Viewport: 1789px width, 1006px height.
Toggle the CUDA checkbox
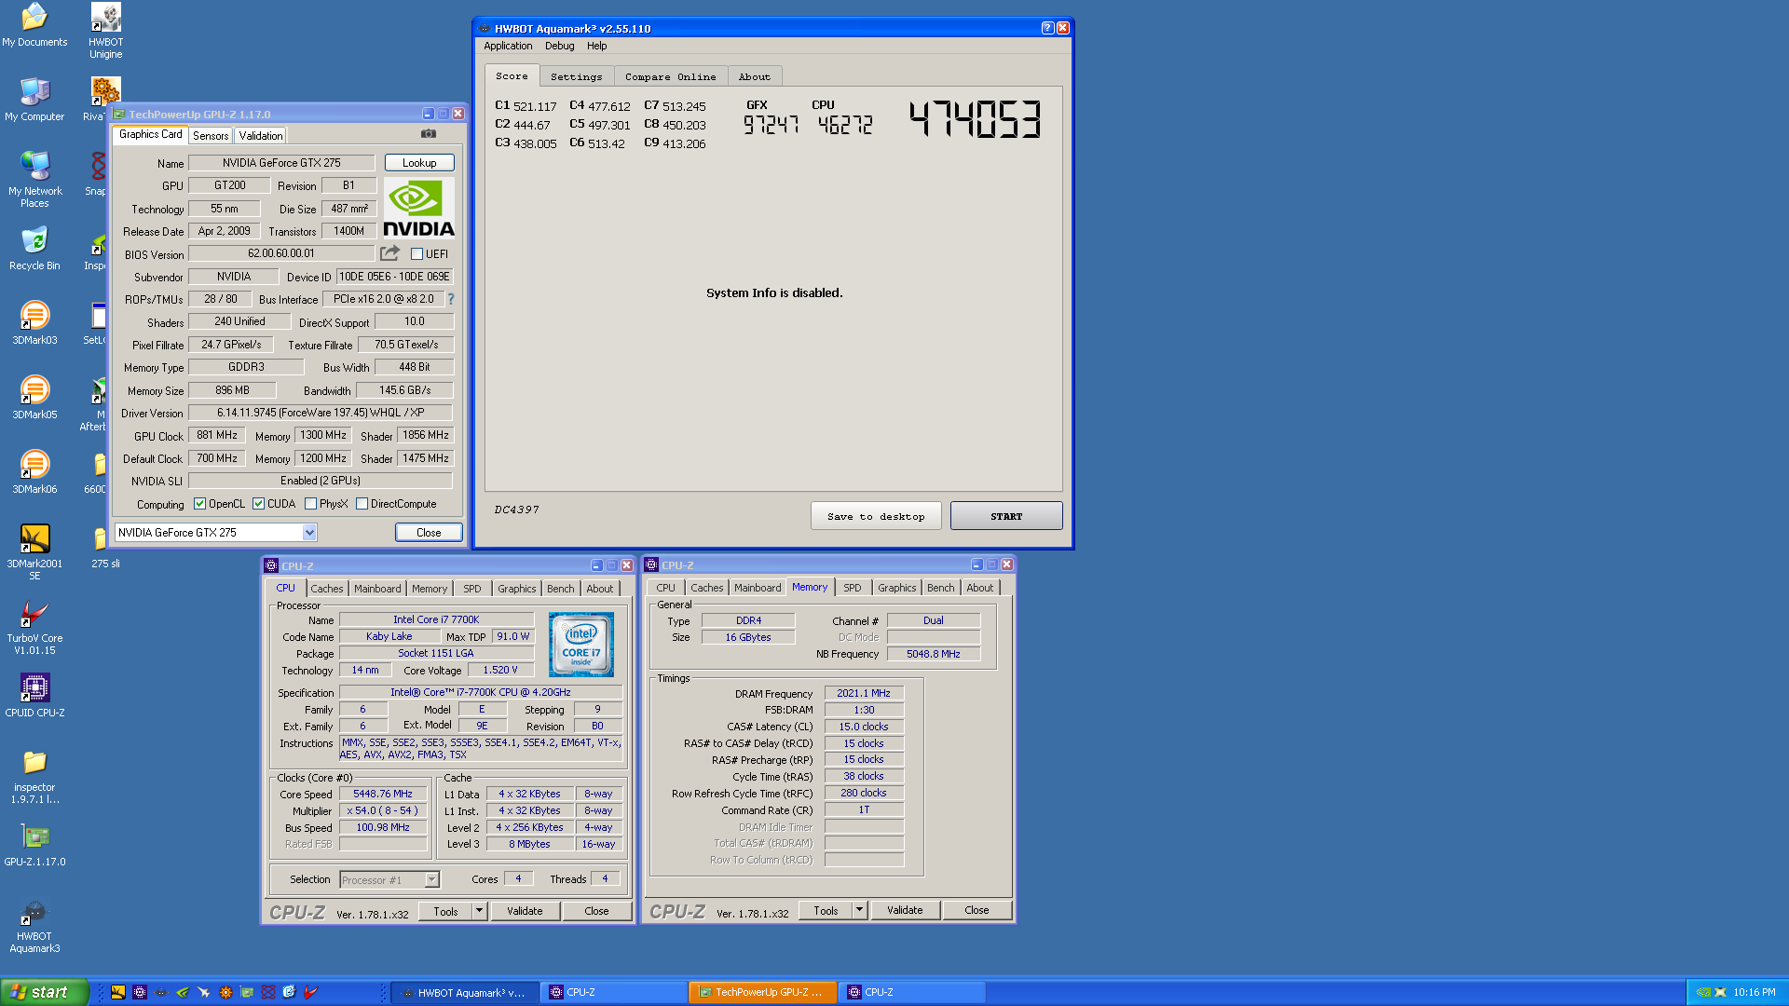(258, 504)
